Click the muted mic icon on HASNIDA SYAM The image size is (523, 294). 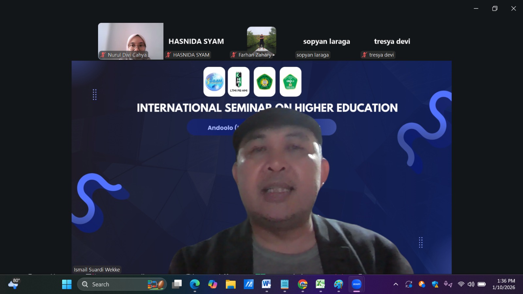coord(168,55)
